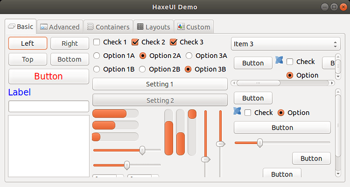The height and width of the screenshot is (187, 350).
Task: Click the large empty text area
Action: (x=49, y=146)
